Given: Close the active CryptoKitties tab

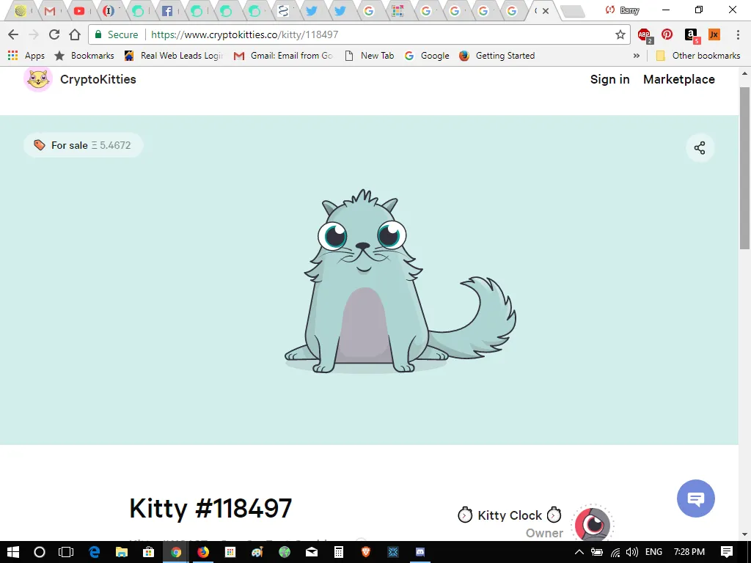Looking at the screenshot, I should pyautogui.click(x=545, y=10).
